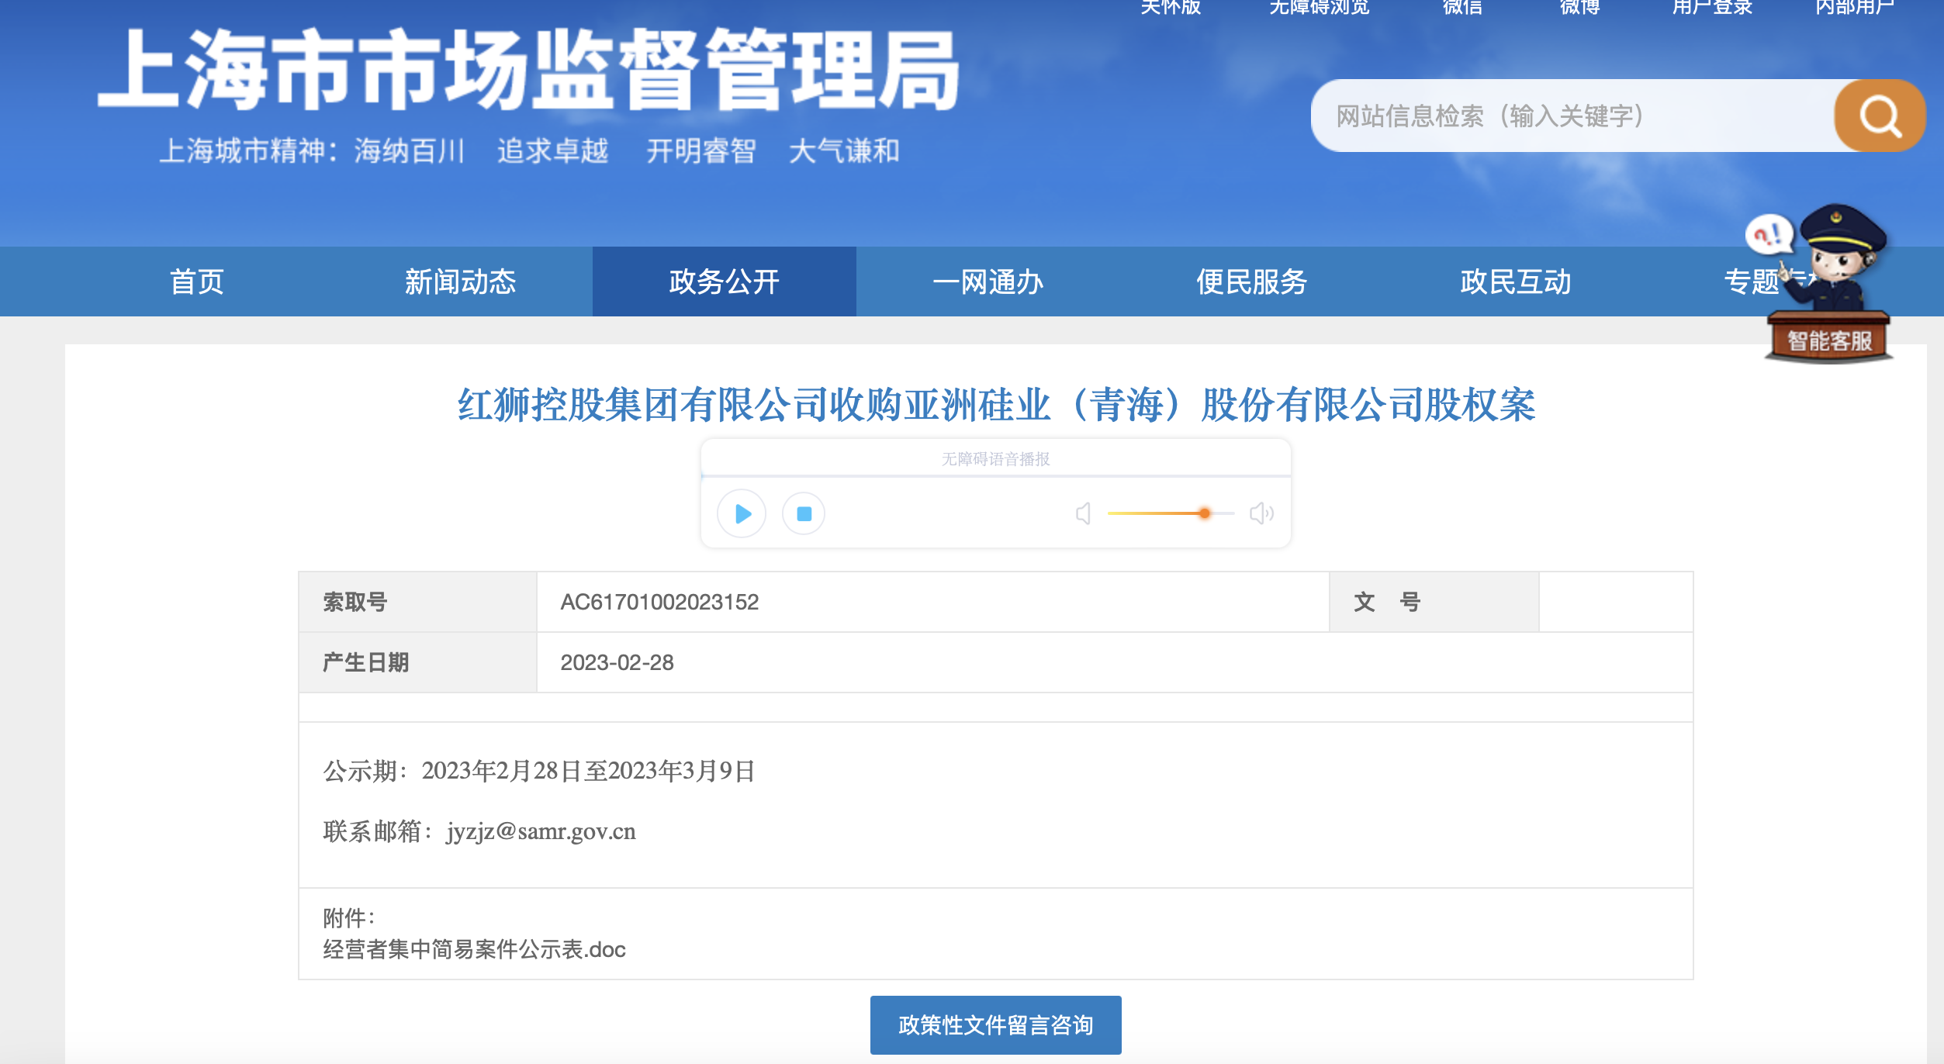Image resolution: width=1944 pixels, height=1064 pixels.
Task: Click the 政策性文件留言咨询 button
Action: point(995,1025)
